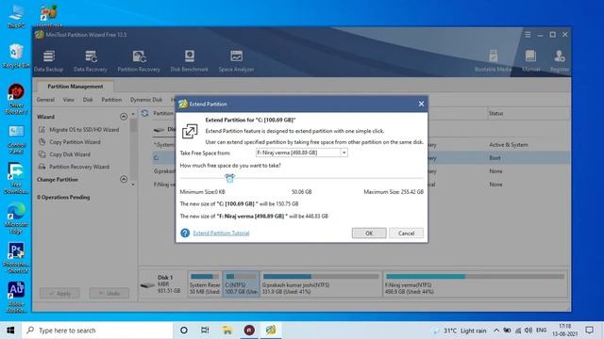Select Partition Management tab
Screen dimensions: 604x339
[75, 87]
